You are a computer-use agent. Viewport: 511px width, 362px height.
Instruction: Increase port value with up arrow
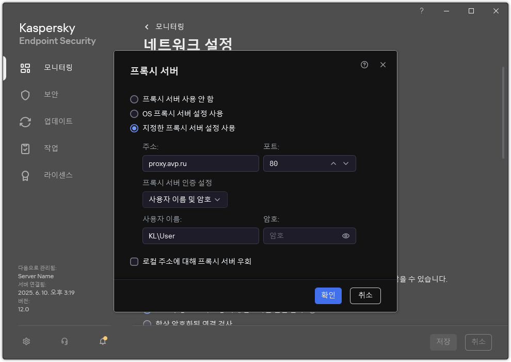[333, 163]
